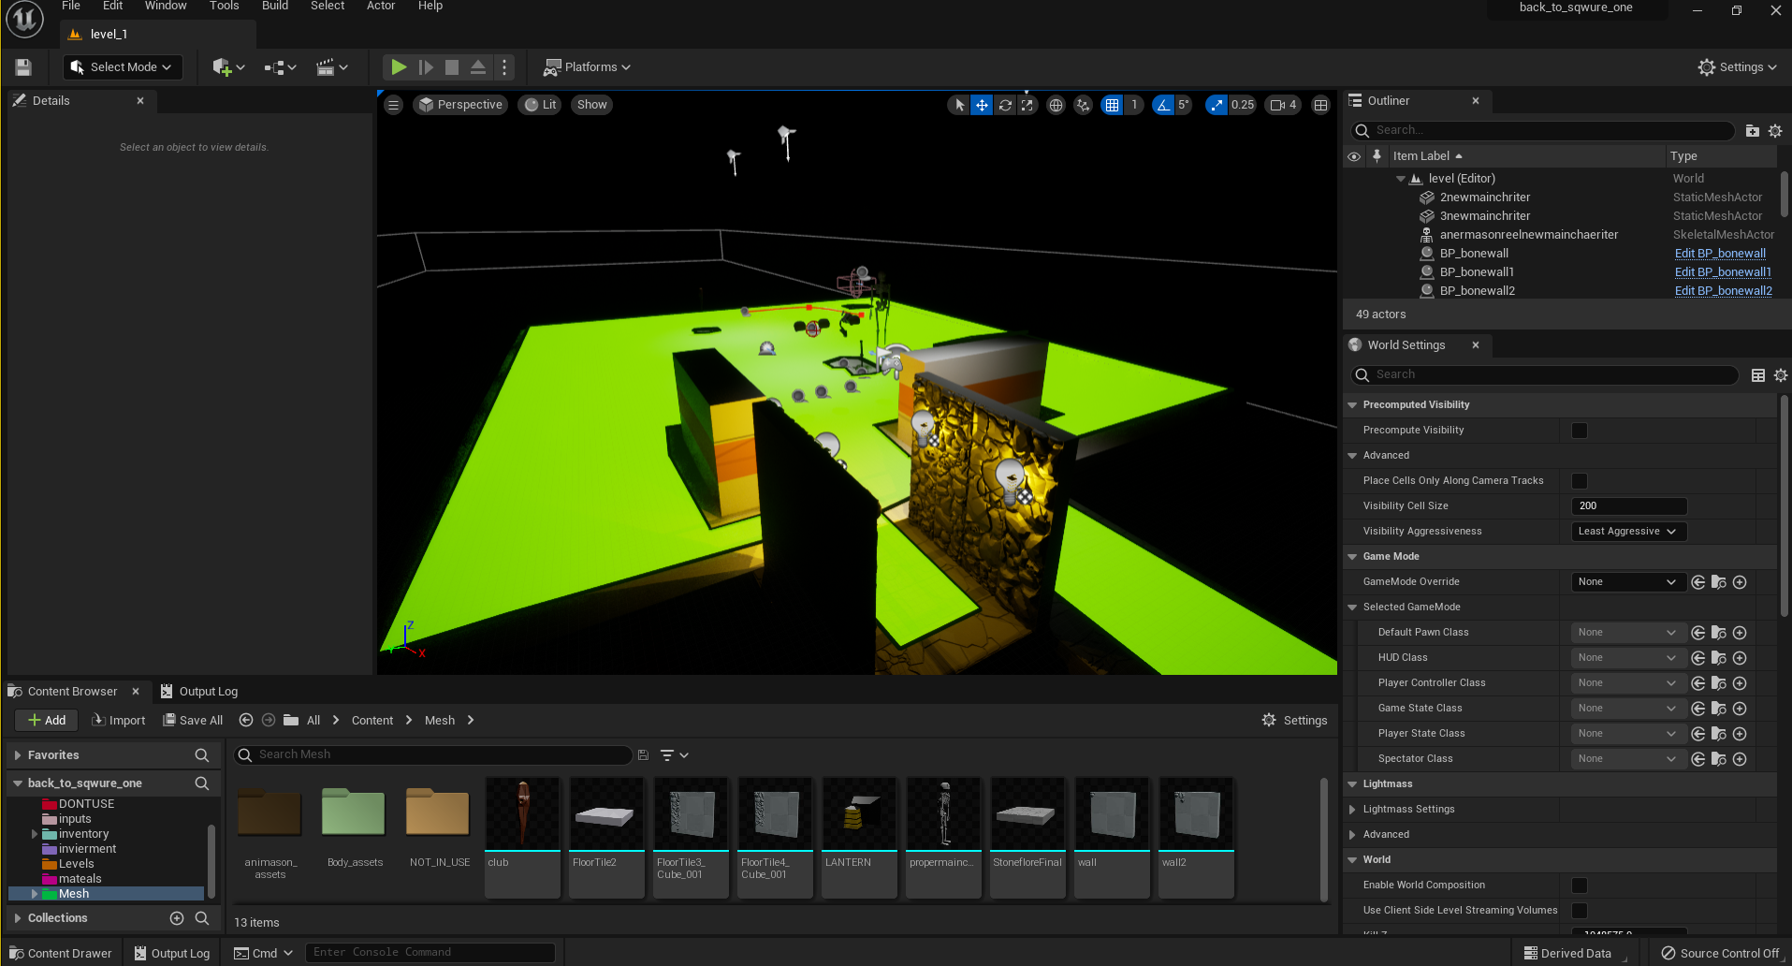
Task: Toggle scale snapping icon
Action: tap(1217, 105)
